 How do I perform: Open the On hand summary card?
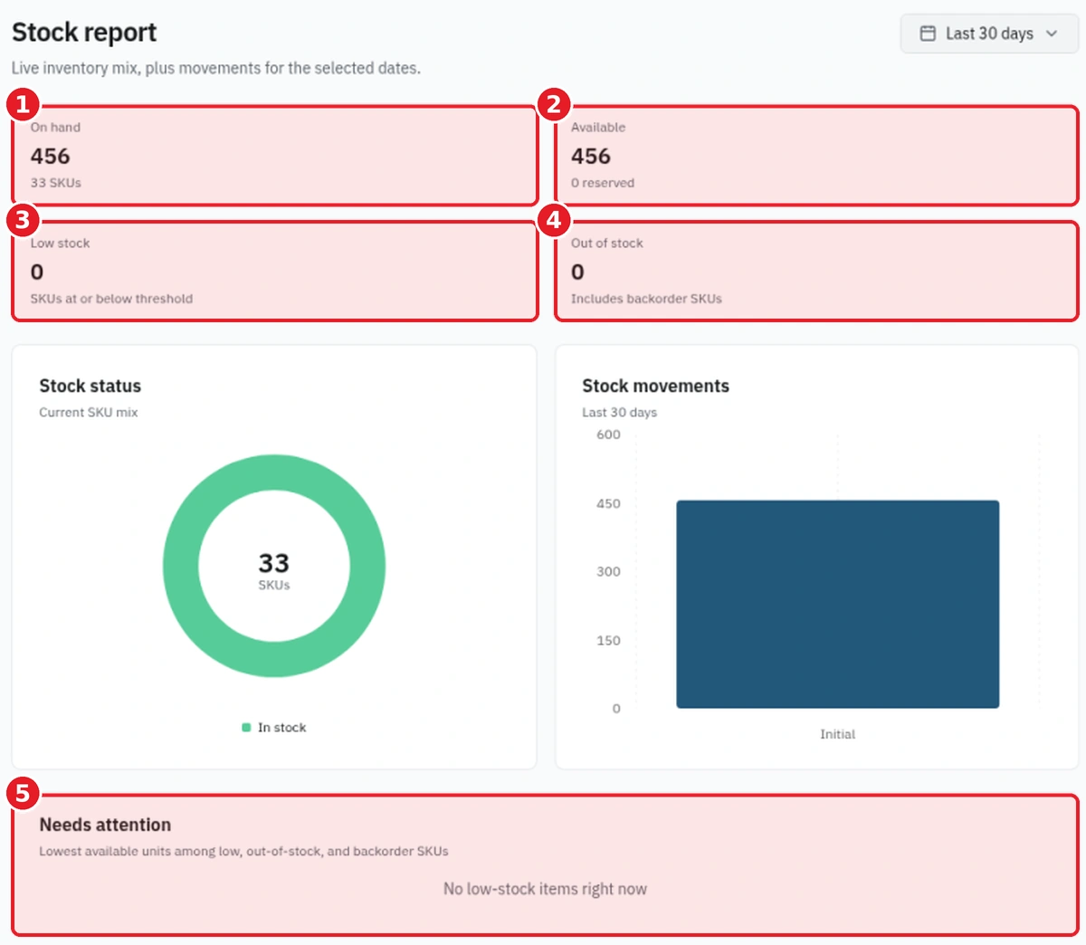[275, 156]
